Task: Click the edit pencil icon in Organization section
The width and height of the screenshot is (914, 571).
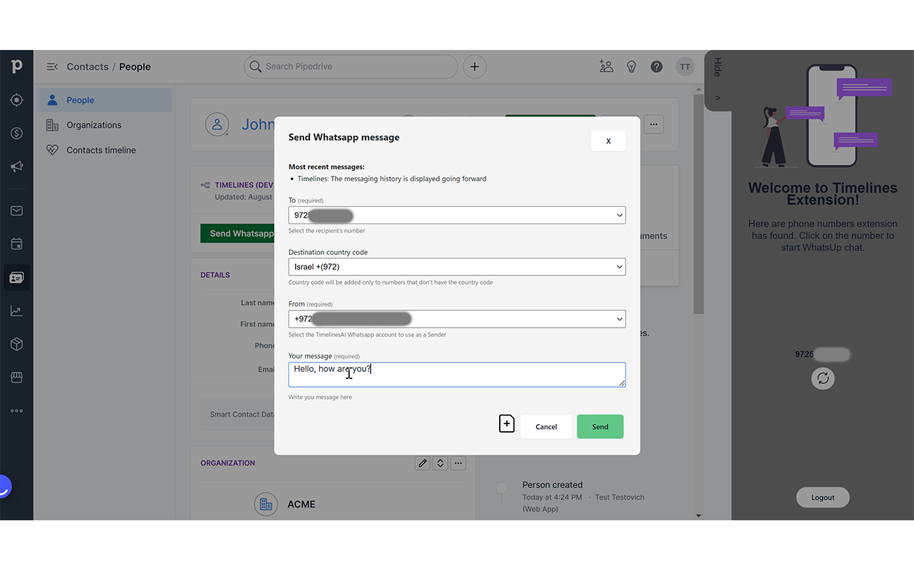Action: pyautogui.click(x=423, y=463)
